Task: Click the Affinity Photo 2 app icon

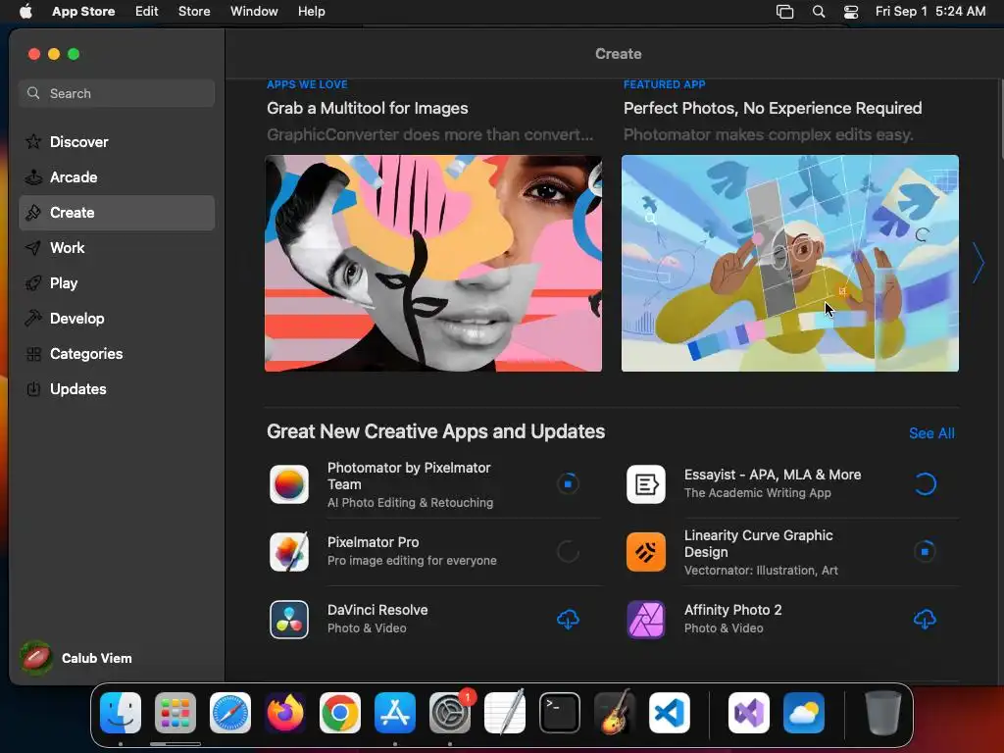Action: pyautogui.click(x=645, y=620)
